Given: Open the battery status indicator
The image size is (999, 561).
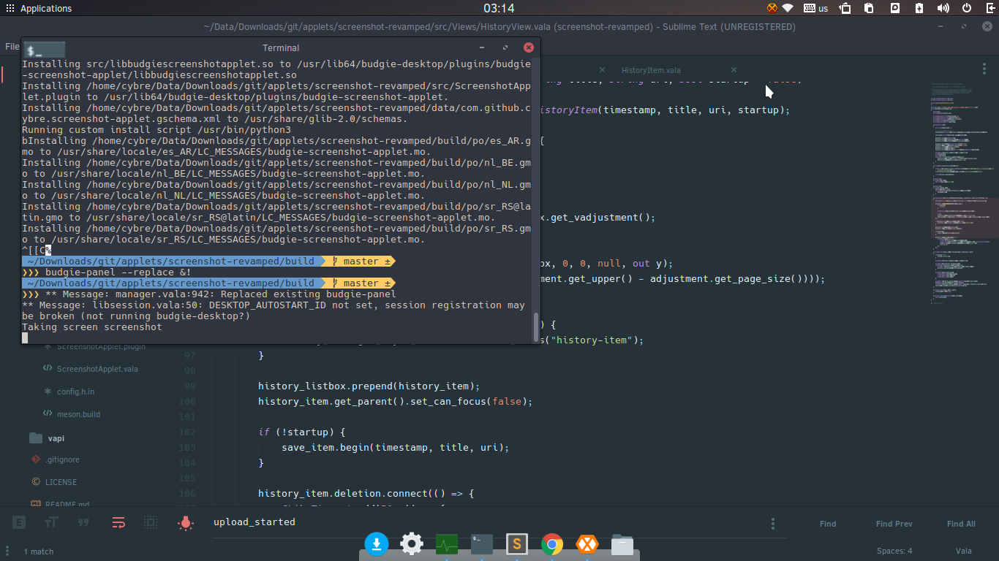Looking at the screenshot, I should (920, 8).
